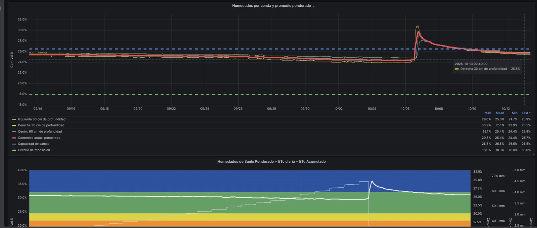Open the Humedades por sonda panel menu chevron

[x=314, y=6]
